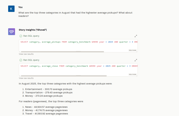Viewport: 179px width, 116px height.
Task: Click the user avatar K icon
Action: coord(11,9)
